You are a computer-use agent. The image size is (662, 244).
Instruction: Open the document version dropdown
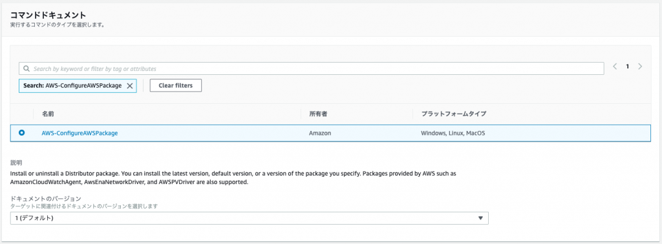tap(249, 218)
